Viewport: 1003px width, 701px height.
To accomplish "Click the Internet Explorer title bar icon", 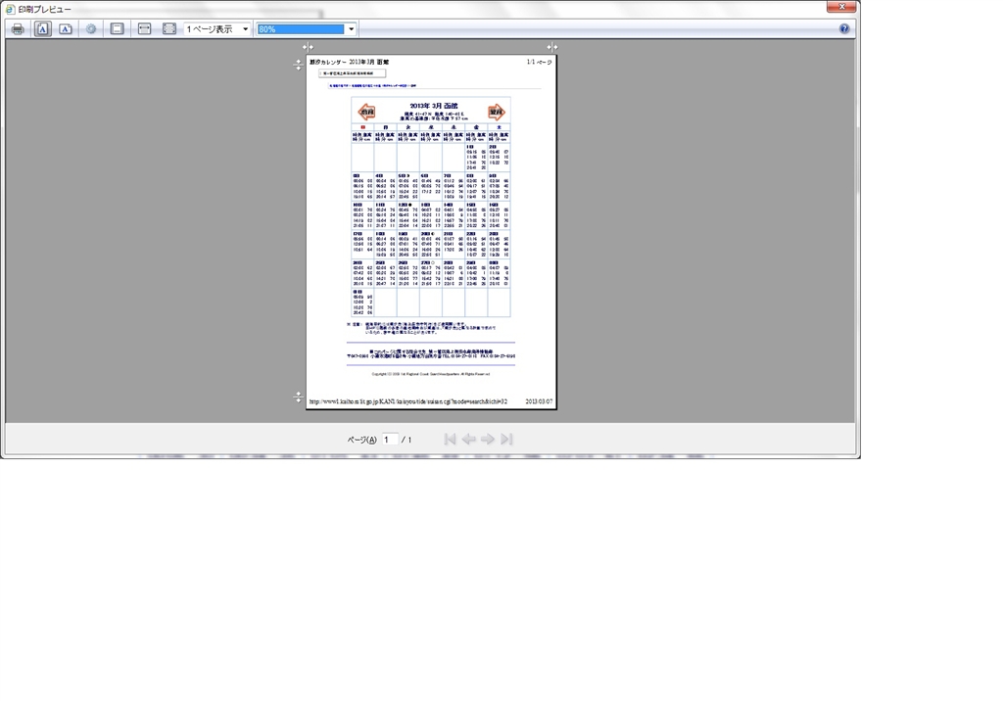I will (10, 10).
